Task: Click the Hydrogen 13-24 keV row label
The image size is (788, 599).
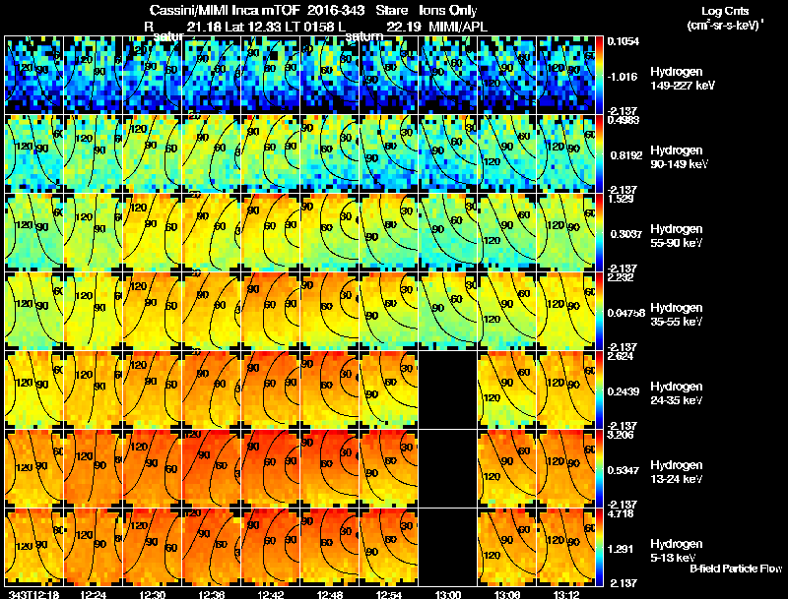Action: tap(677, 472)
